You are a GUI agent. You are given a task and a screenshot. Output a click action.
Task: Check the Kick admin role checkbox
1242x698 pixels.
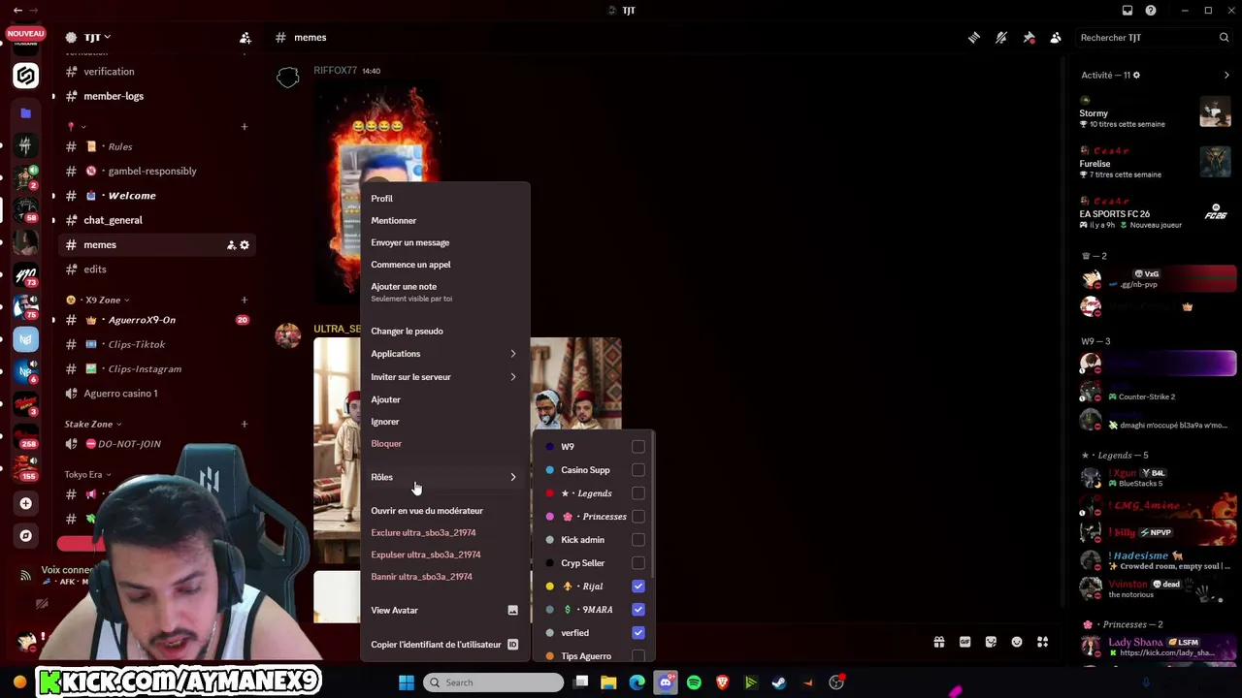click(638, 540)
